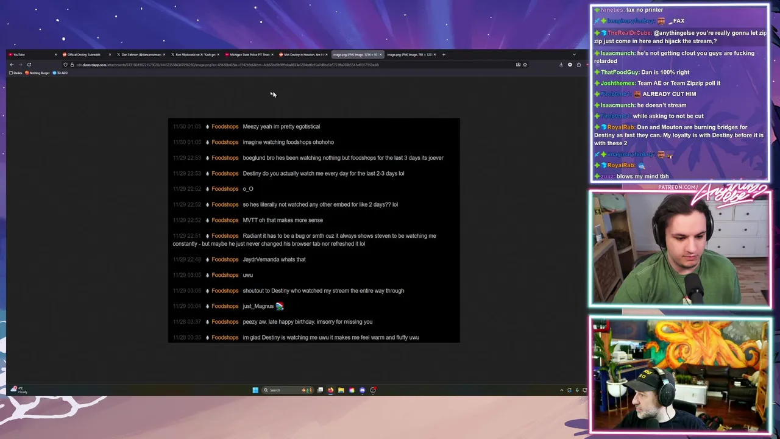780x439 pixels.
Task: Click RoyalRab 'burning bridges' chat message
Action: [x=679, y=135]
